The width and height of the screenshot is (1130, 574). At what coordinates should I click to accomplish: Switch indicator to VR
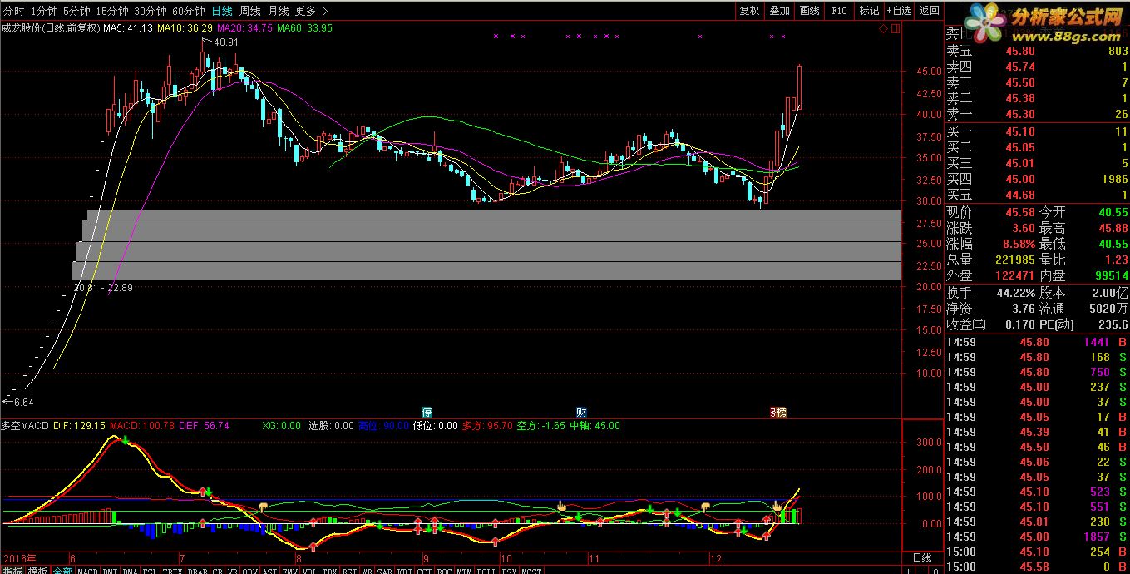point(232,569)
